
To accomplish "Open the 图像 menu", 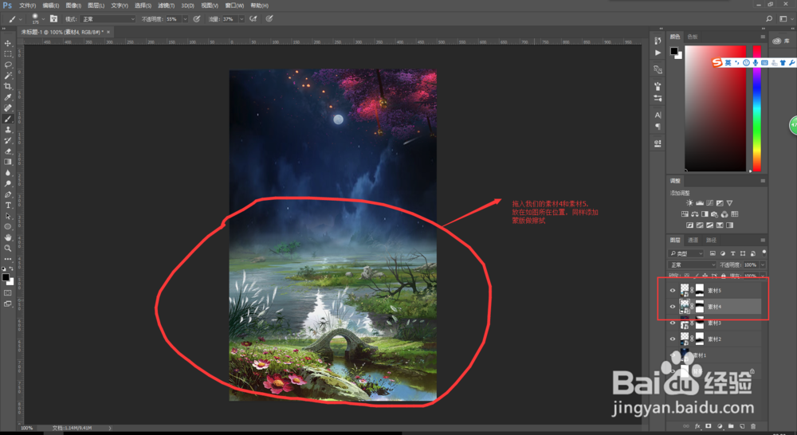I will pos(73,6).
